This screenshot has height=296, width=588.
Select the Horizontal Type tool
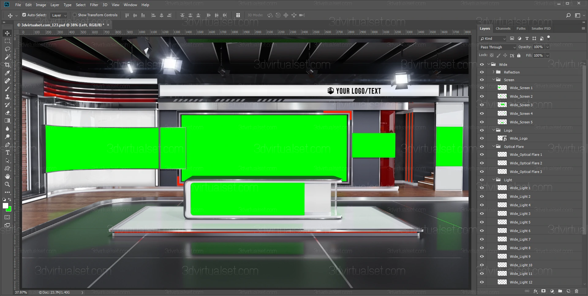coord(7,152)
